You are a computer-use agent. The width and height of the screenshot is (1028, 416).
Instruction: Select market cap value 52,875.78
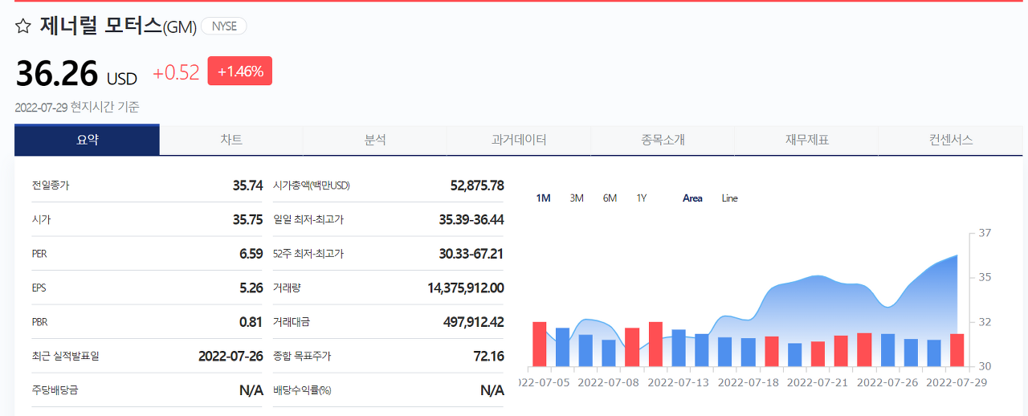(x=477, y=186)
